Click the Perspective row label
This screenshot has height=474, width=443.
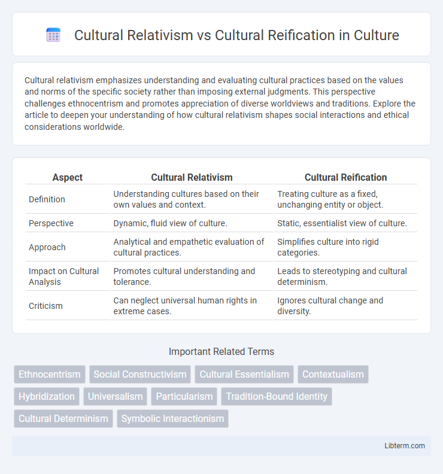click(51, 223)
